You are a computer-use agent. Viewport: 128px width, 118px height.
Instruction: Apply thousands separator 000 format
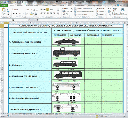(71, 11)
